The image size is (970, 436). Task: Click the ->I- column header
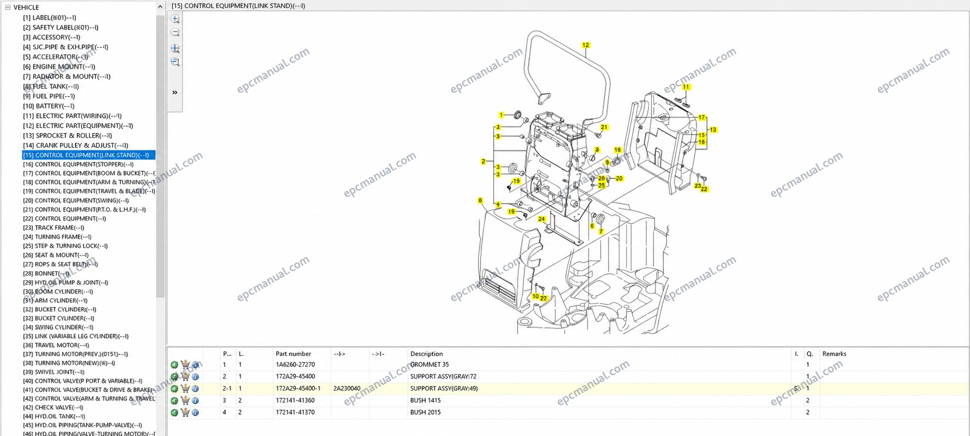click(x=378, y=354)
